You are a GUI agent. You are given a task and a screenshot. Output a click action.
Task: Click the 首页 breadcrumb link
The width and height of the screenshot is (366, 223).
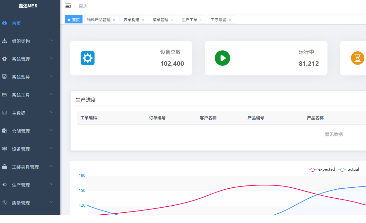(x=83, y=6)
